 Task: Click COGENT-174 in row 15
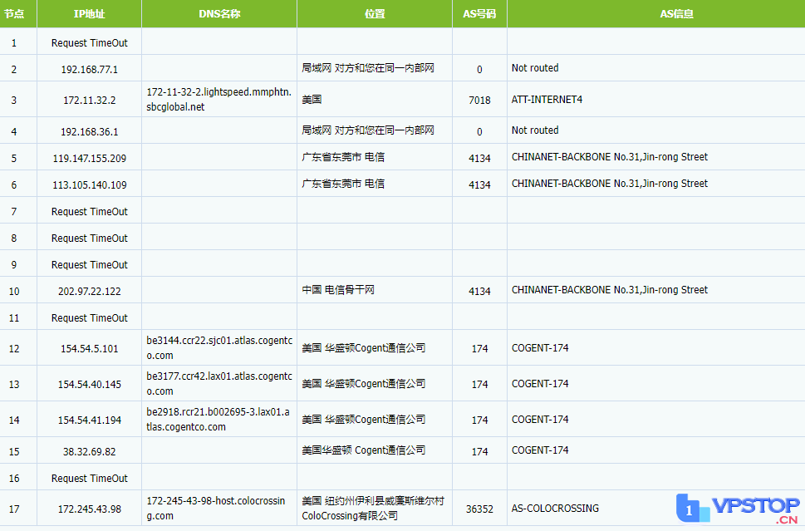540,450
